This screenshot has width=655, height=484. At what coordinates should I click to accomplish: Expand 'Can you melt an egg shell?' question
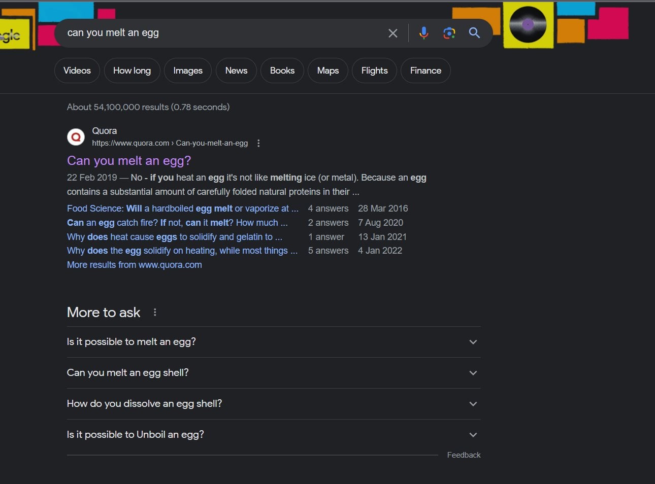click(x=274, y=373)
